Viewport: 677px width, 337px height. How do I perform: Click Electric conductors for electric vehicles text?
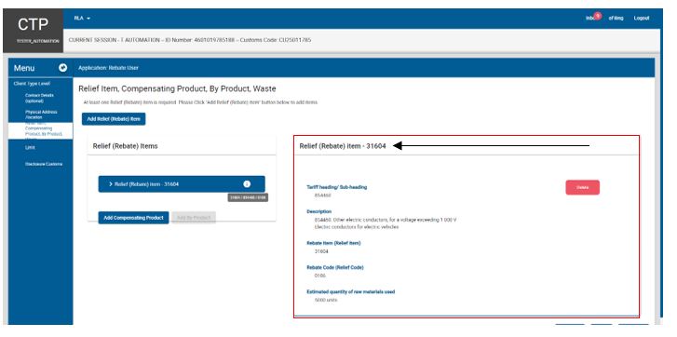[x=357, y=227]
